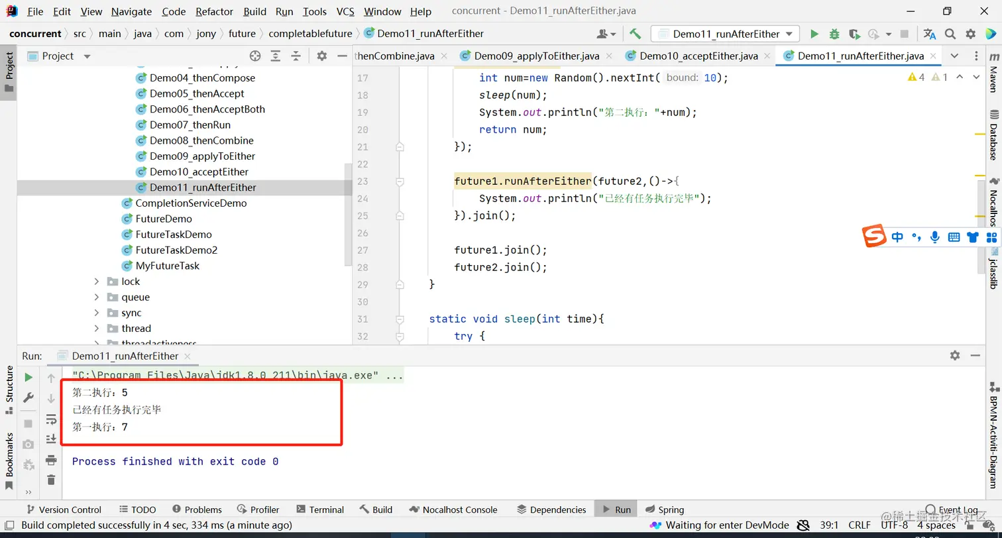Open Project panel options gear
Viewport: 1002px width, 538px height.
pos(322,56)
